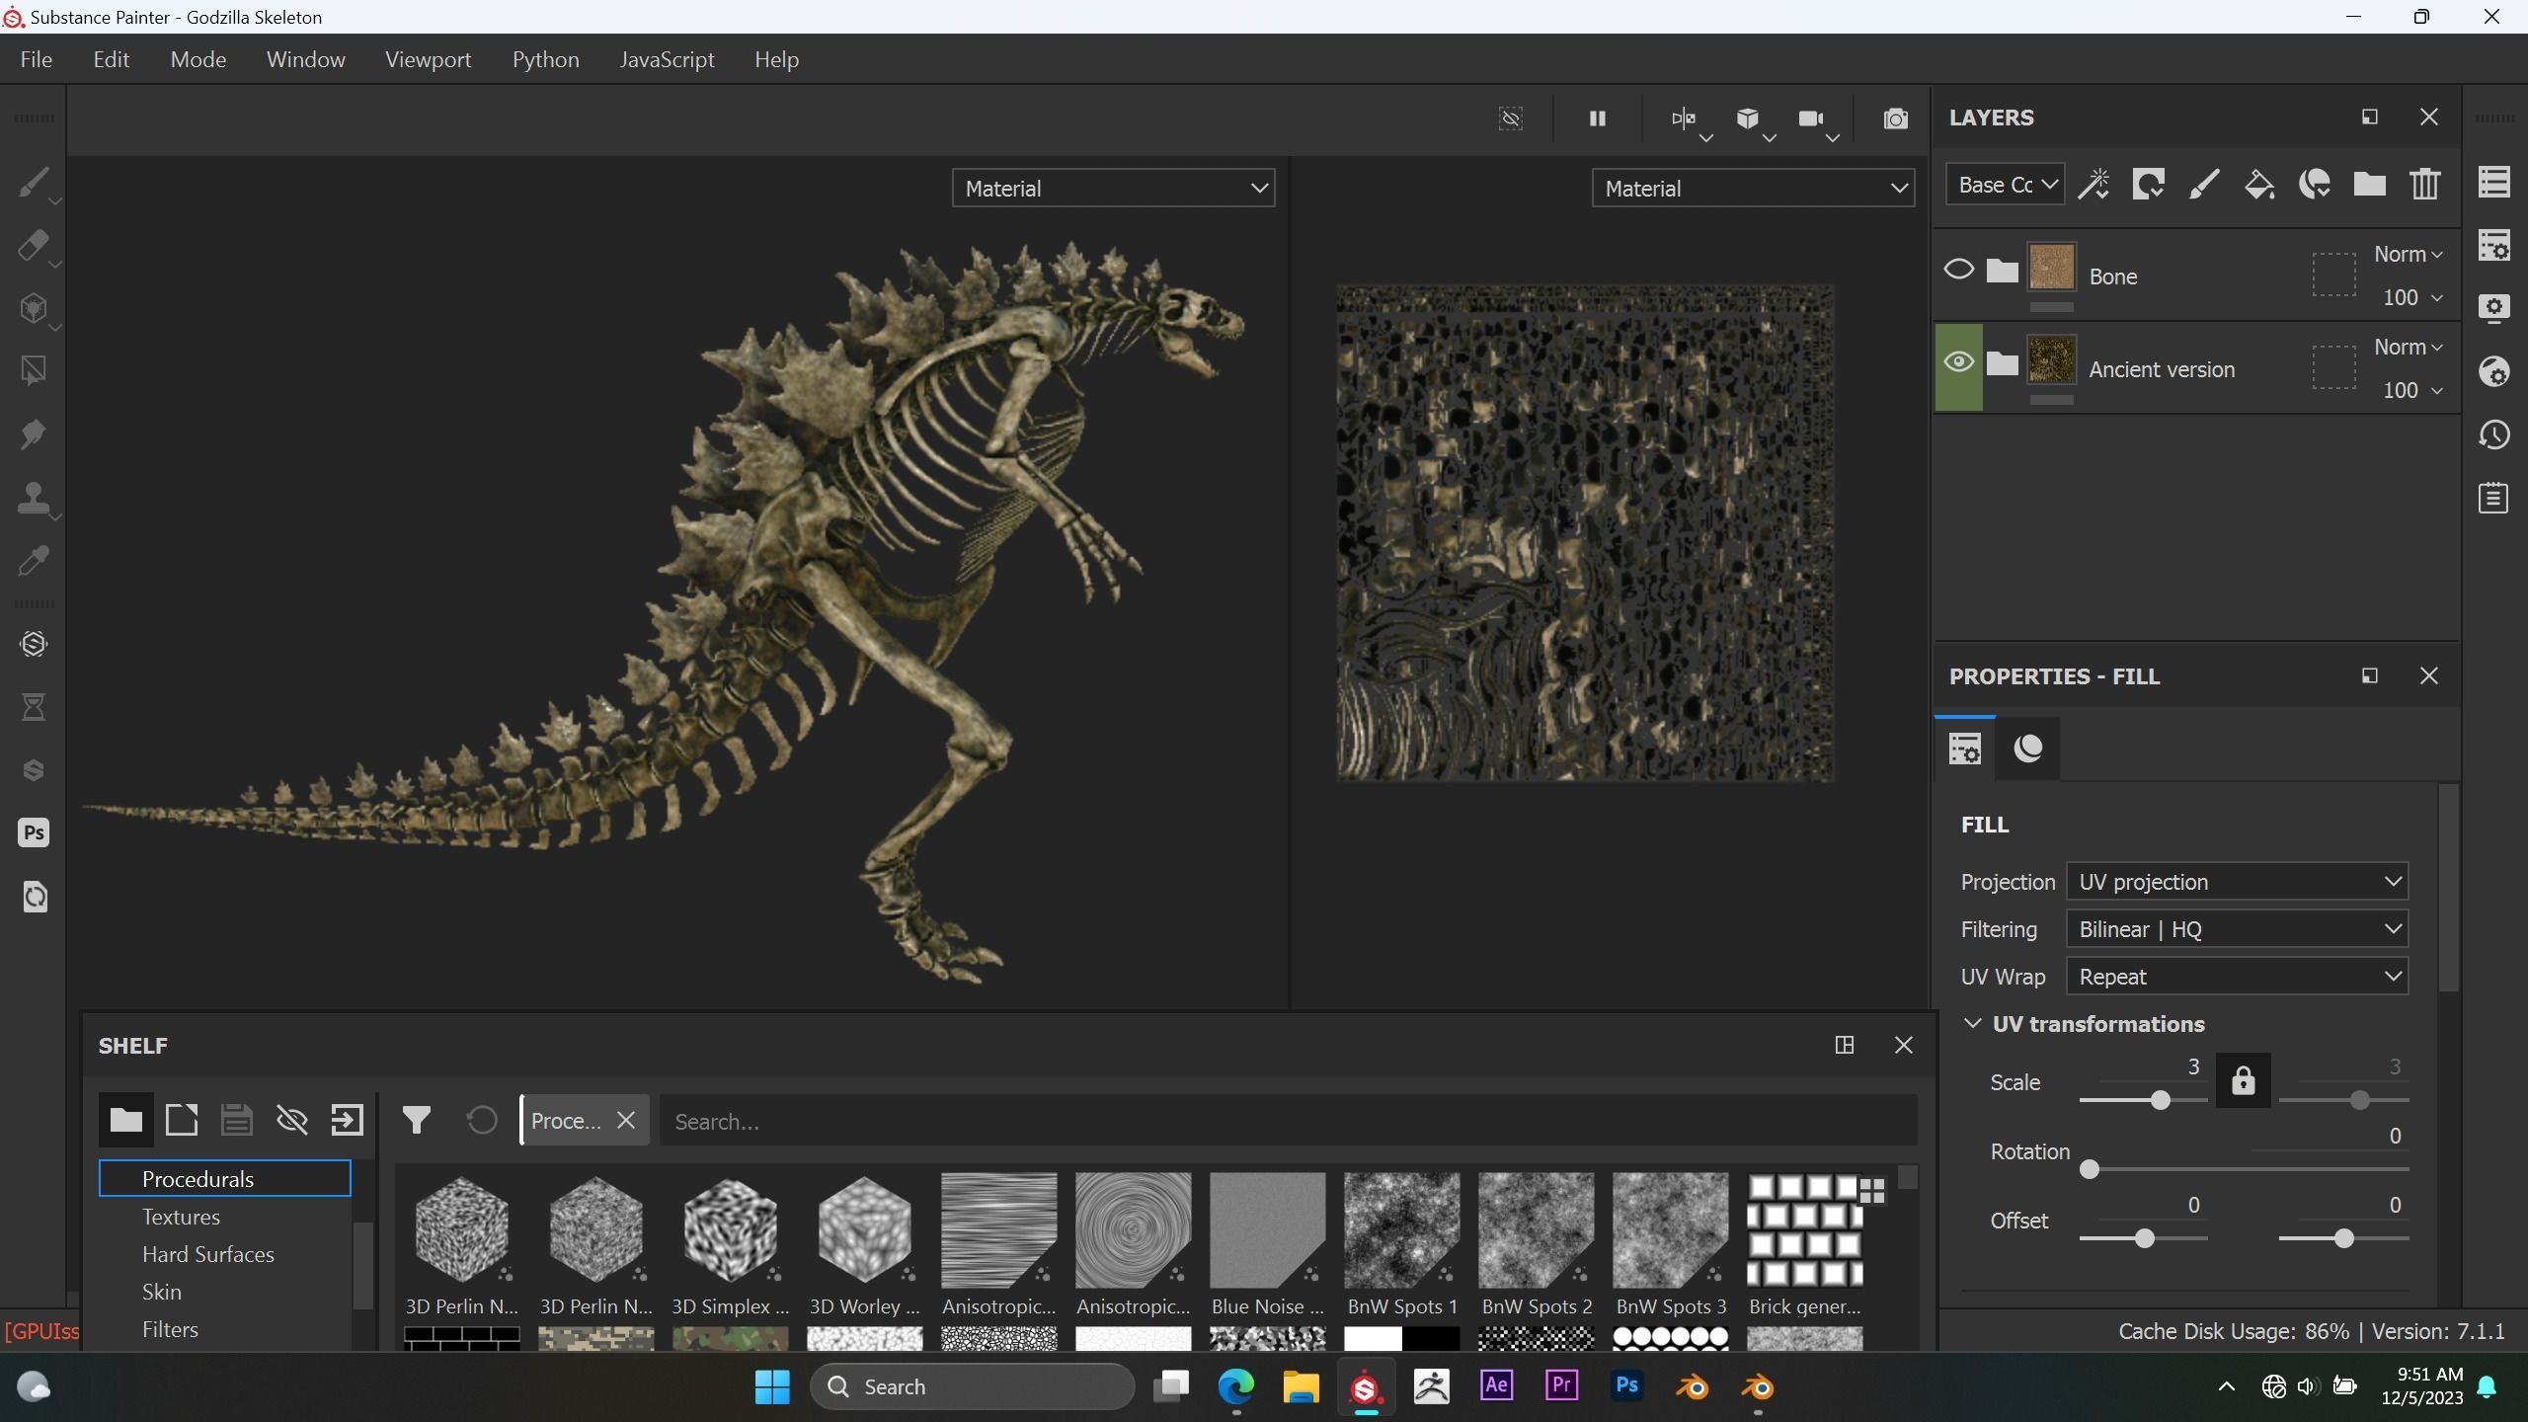Screen dimensions: 2528x1422
Task: Open Ancient version layer opacity 100 dropdown
Action: 2412,390
